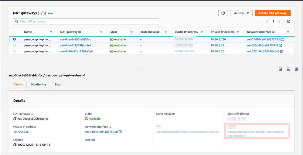Select radio button for nat-0b26a92e19802e0e6
The width and height of the screenshot is (303, 155).
pos(15,51)
